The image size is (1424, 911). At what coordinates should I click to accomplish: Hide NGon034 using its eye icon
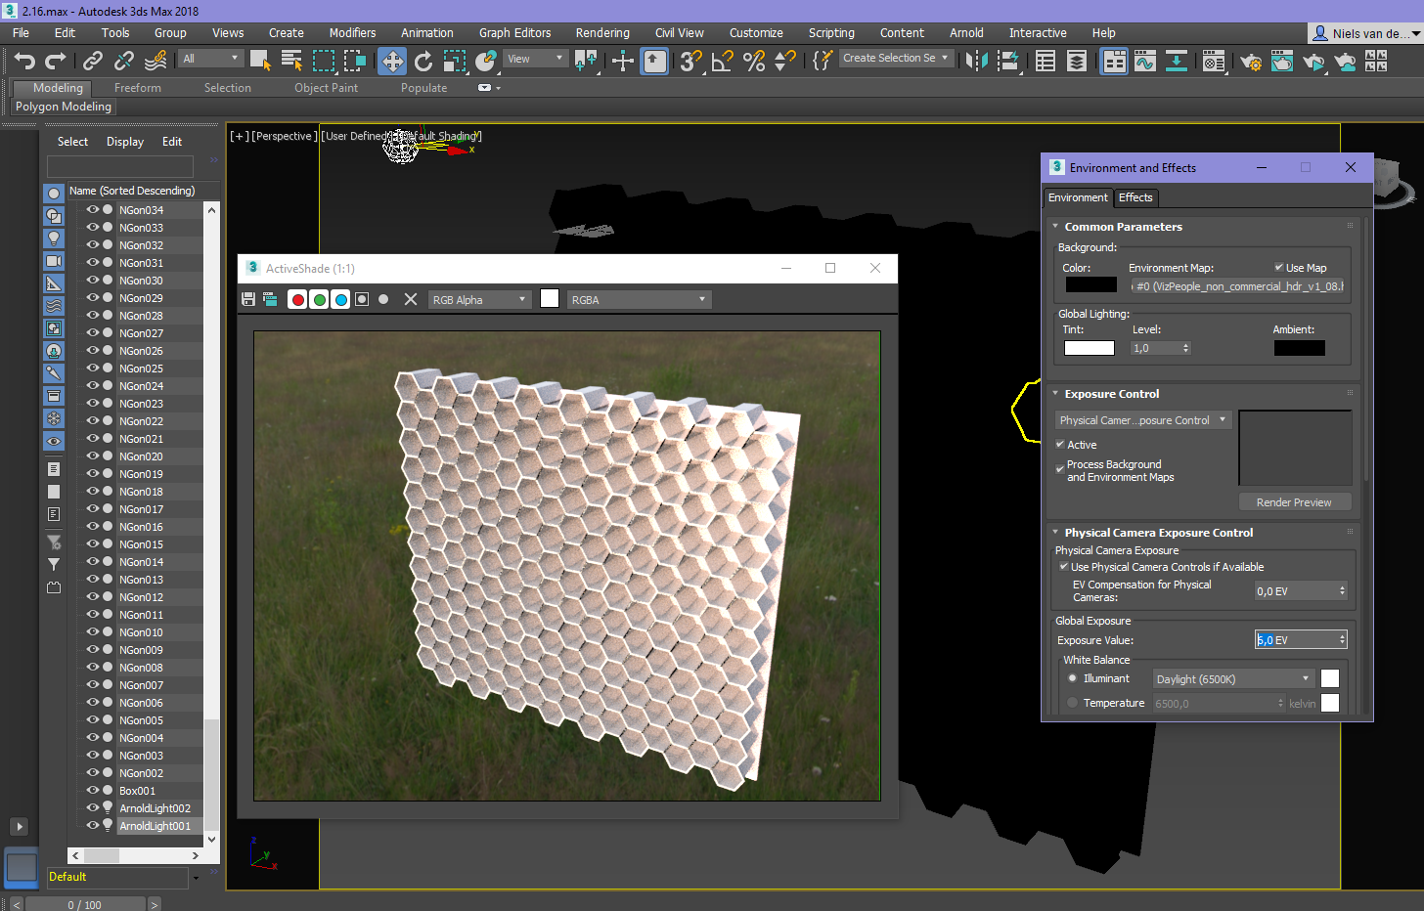coord(93,209)
